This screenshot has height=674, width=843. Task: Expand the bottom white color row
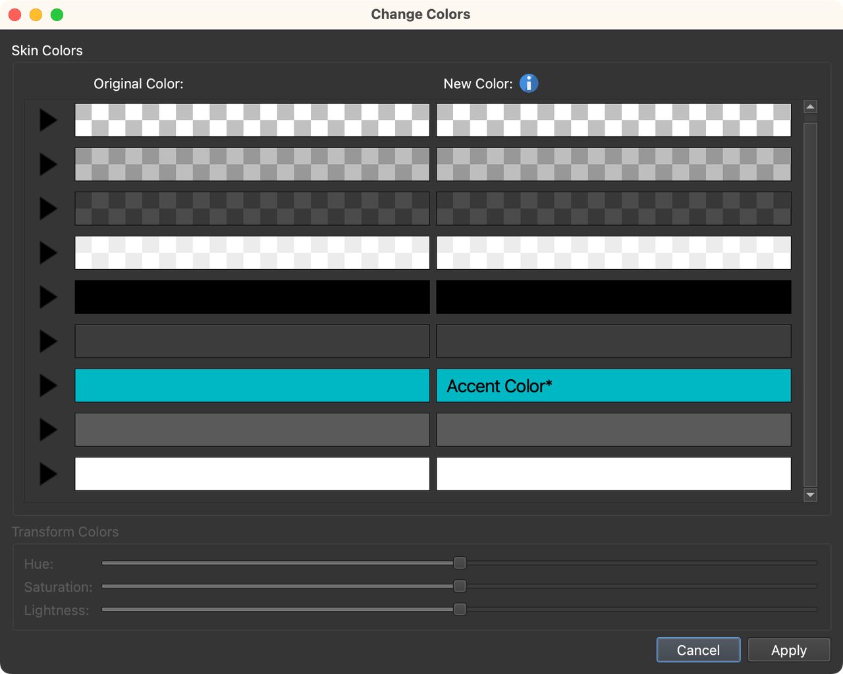click(x=47, y=473)
